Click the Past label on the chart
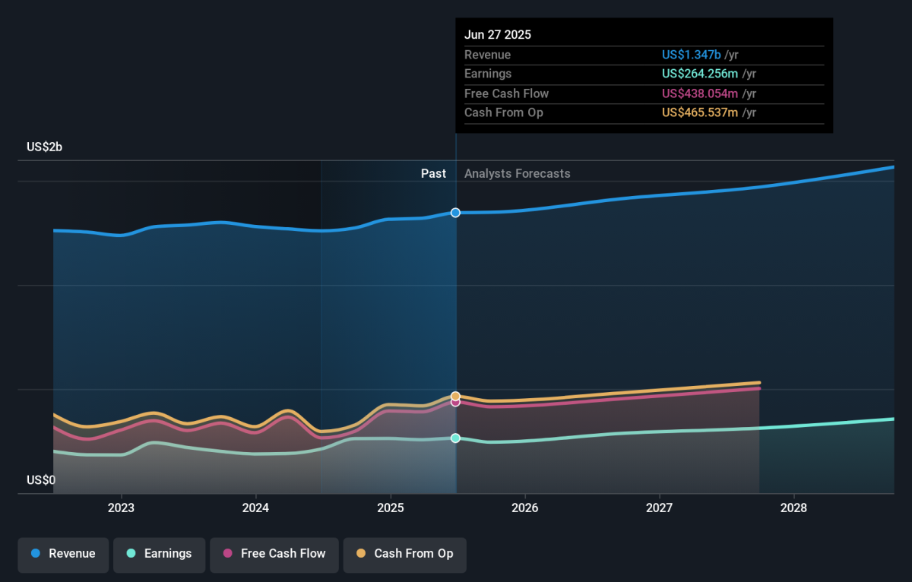 pos(433,173)
